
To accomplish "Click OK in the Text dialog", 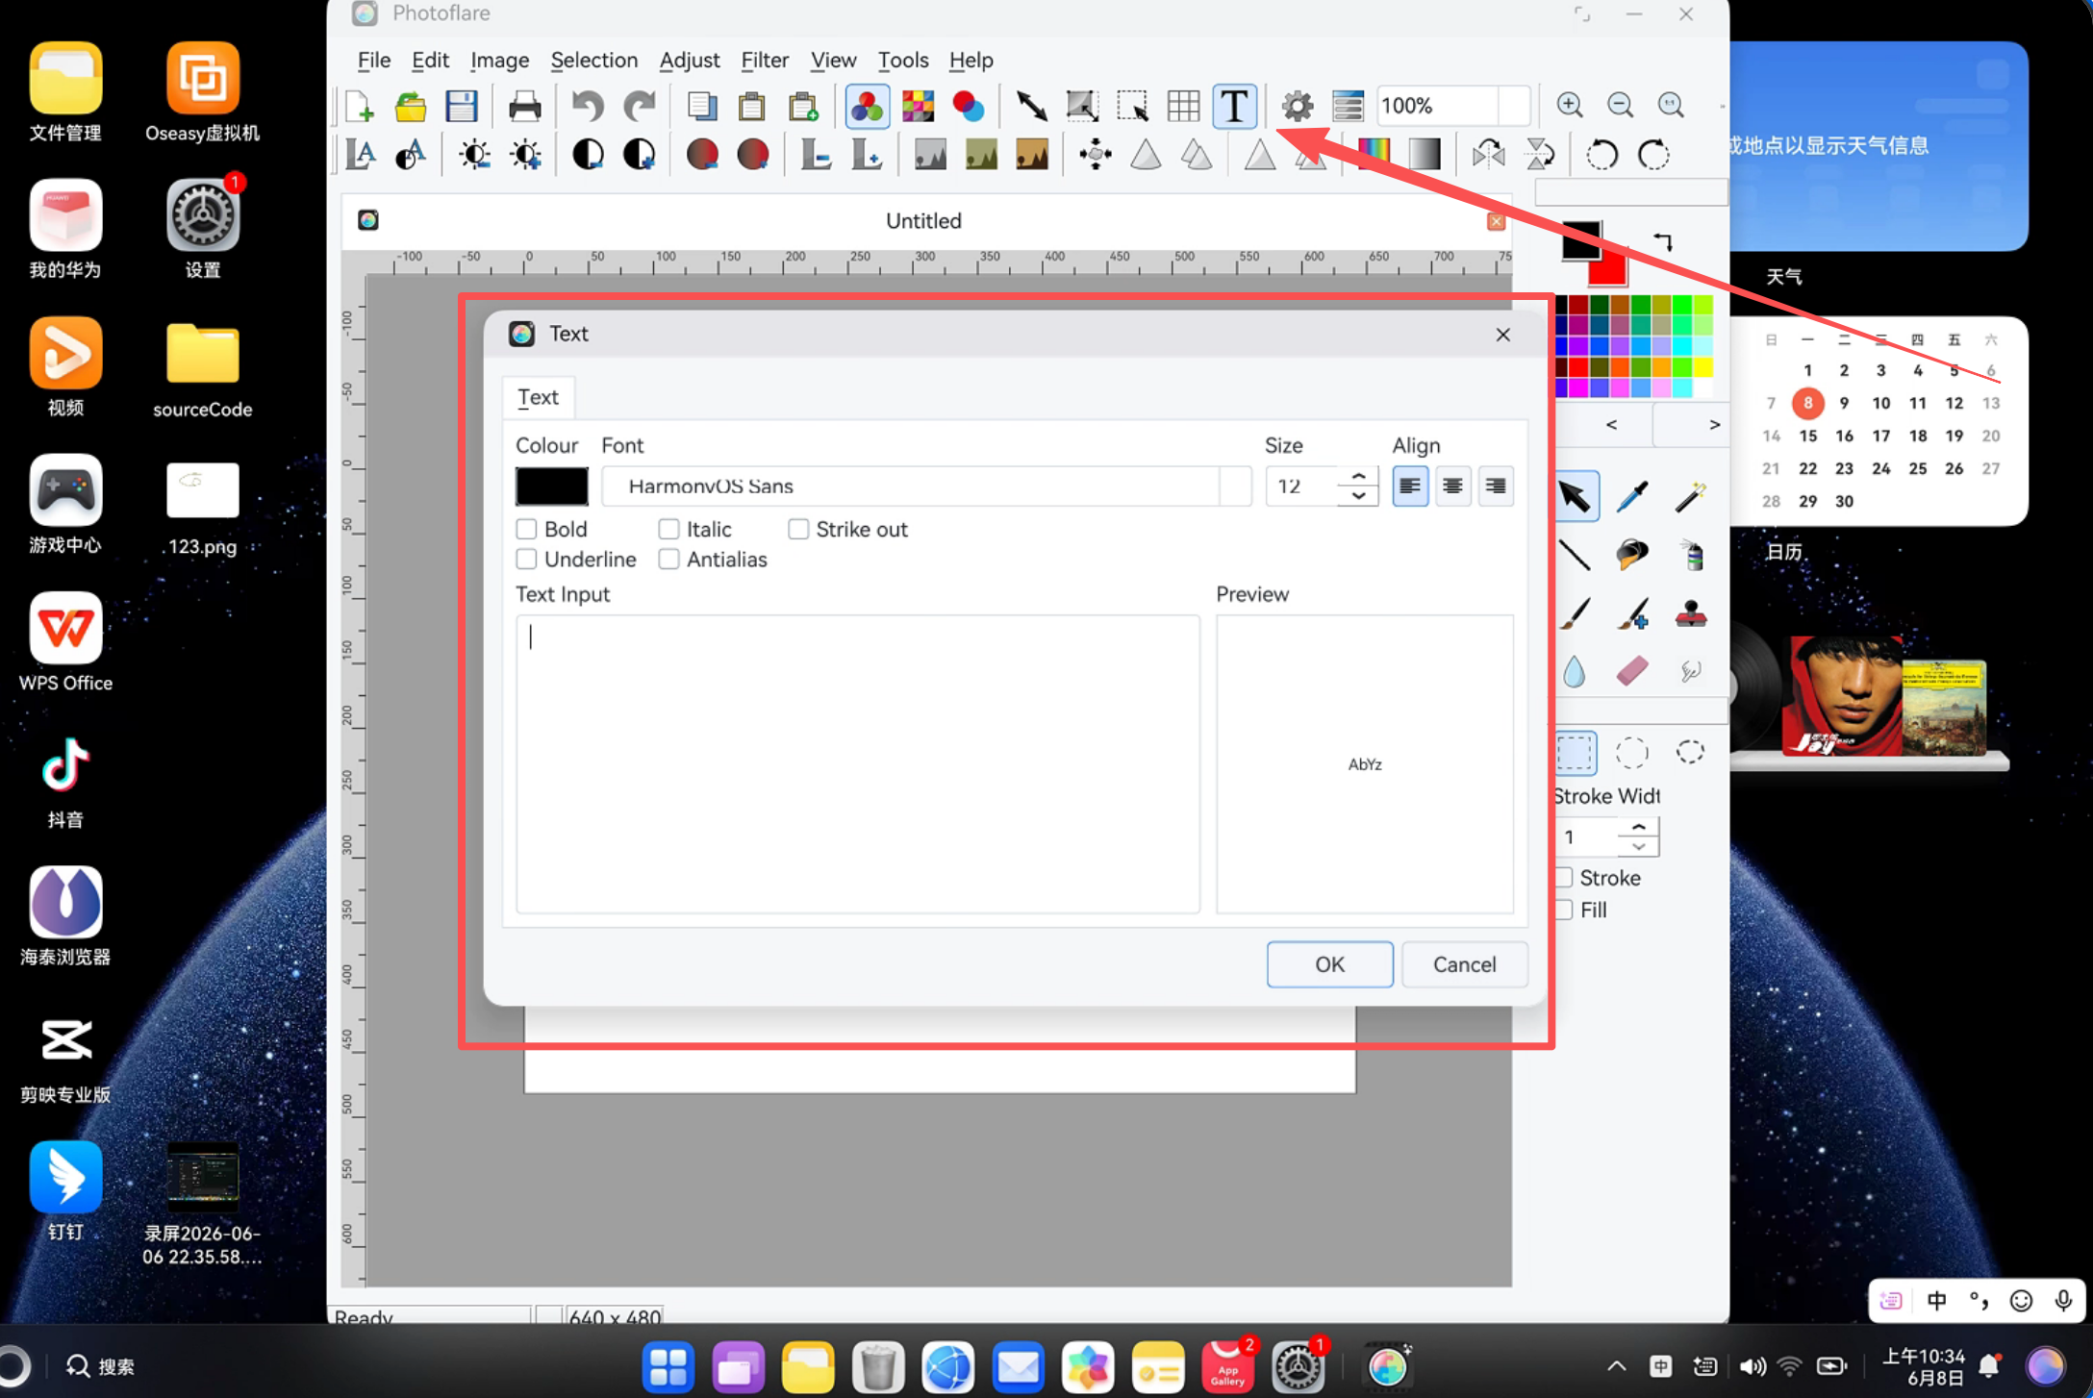I will coord(1329,964).
